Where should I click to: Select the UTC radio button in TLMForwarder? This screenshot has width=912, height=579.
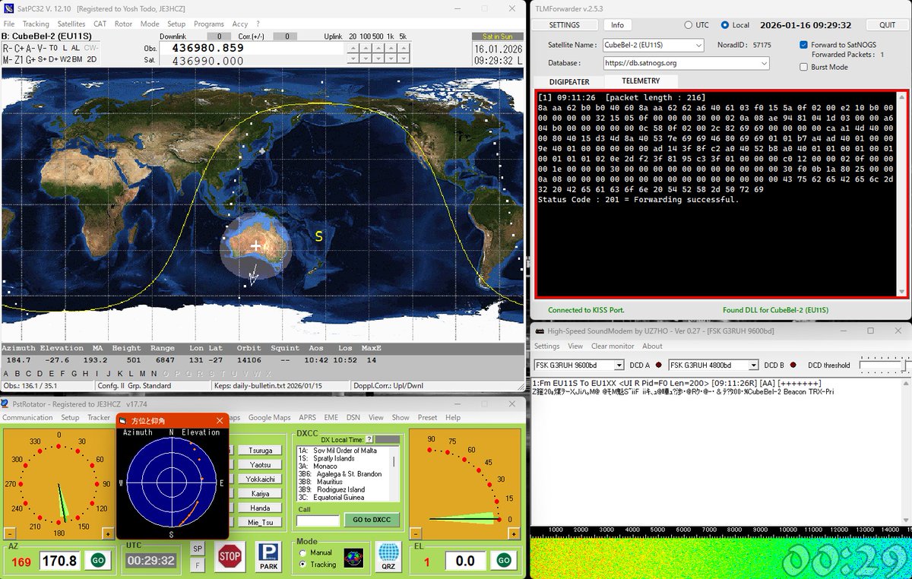click(689, 25)
